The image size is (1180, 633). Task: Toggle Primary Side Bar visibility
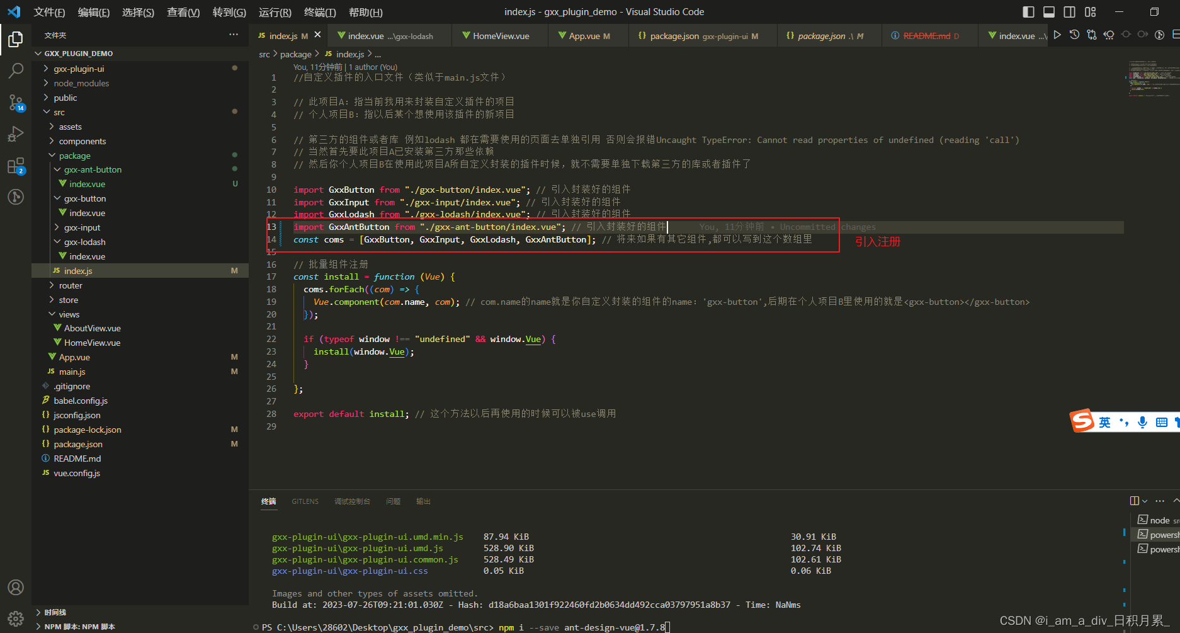(1028, 12)
